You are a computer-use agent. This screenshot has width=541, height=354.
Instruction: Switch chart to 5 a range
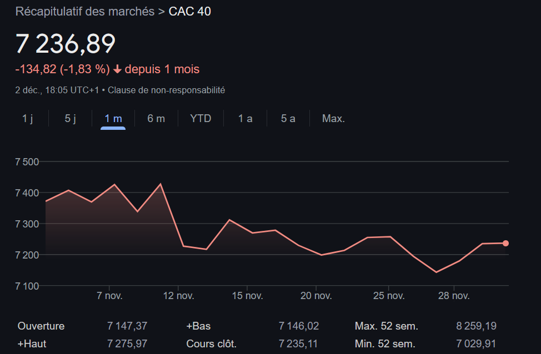pos(288,119)
